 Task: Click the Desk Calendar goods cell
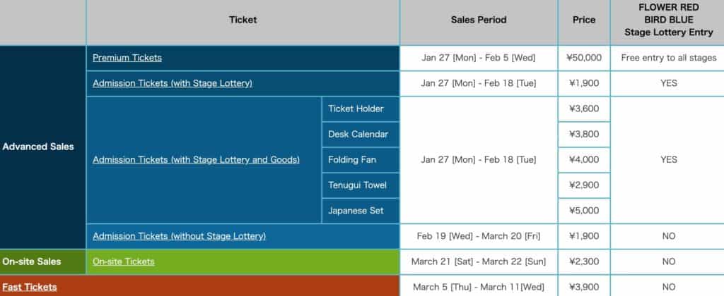pyautogui.click(x=360, y=135)
